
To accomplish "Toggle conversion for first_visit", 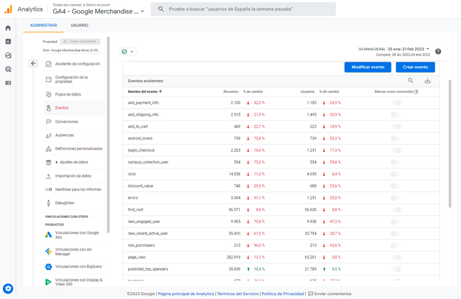I will (x=396, y=210).
